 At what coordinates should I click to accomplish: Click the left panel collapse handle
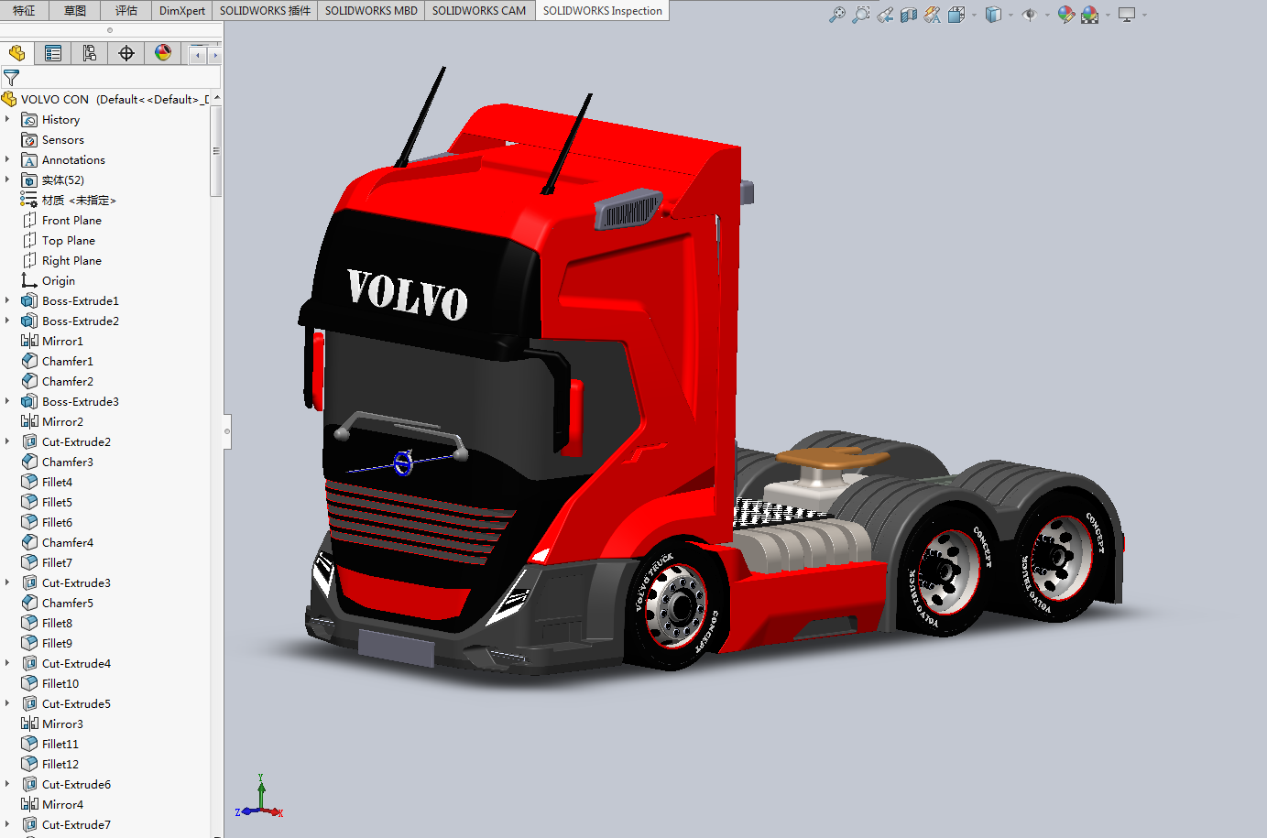point(227,430)
